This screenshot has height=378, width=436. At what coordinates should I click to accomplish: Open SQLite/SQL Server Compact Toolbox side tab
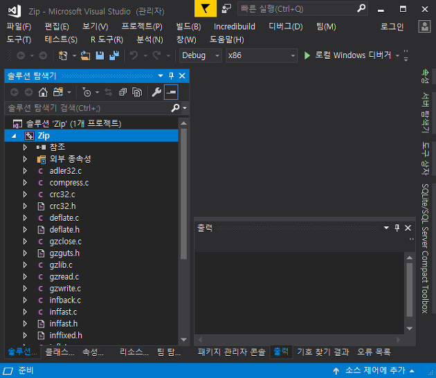(425, 249)
